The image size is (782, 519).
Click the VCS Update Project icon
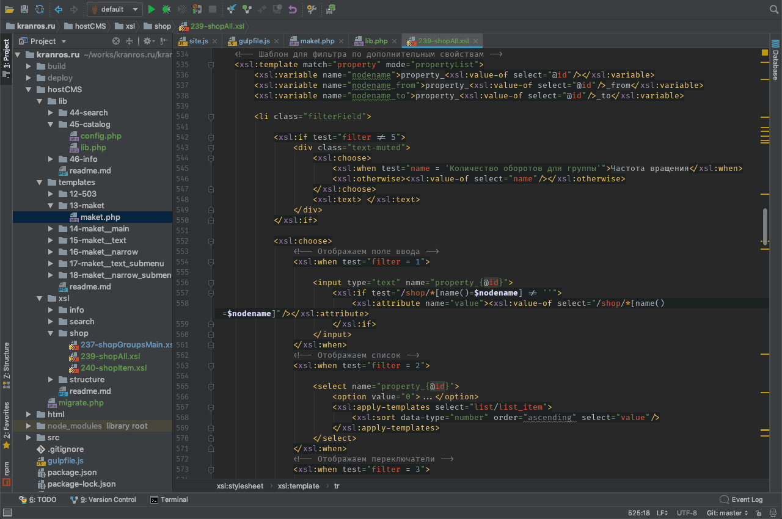click(232, 9)
